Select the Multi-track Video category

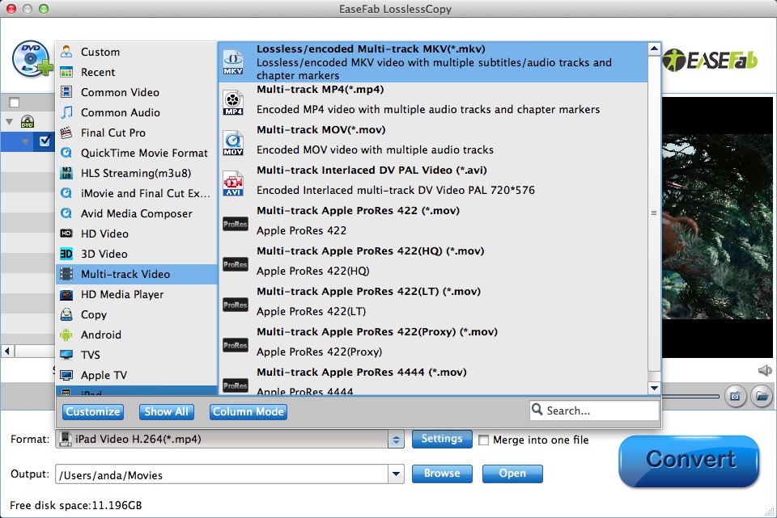click(137, 274)
